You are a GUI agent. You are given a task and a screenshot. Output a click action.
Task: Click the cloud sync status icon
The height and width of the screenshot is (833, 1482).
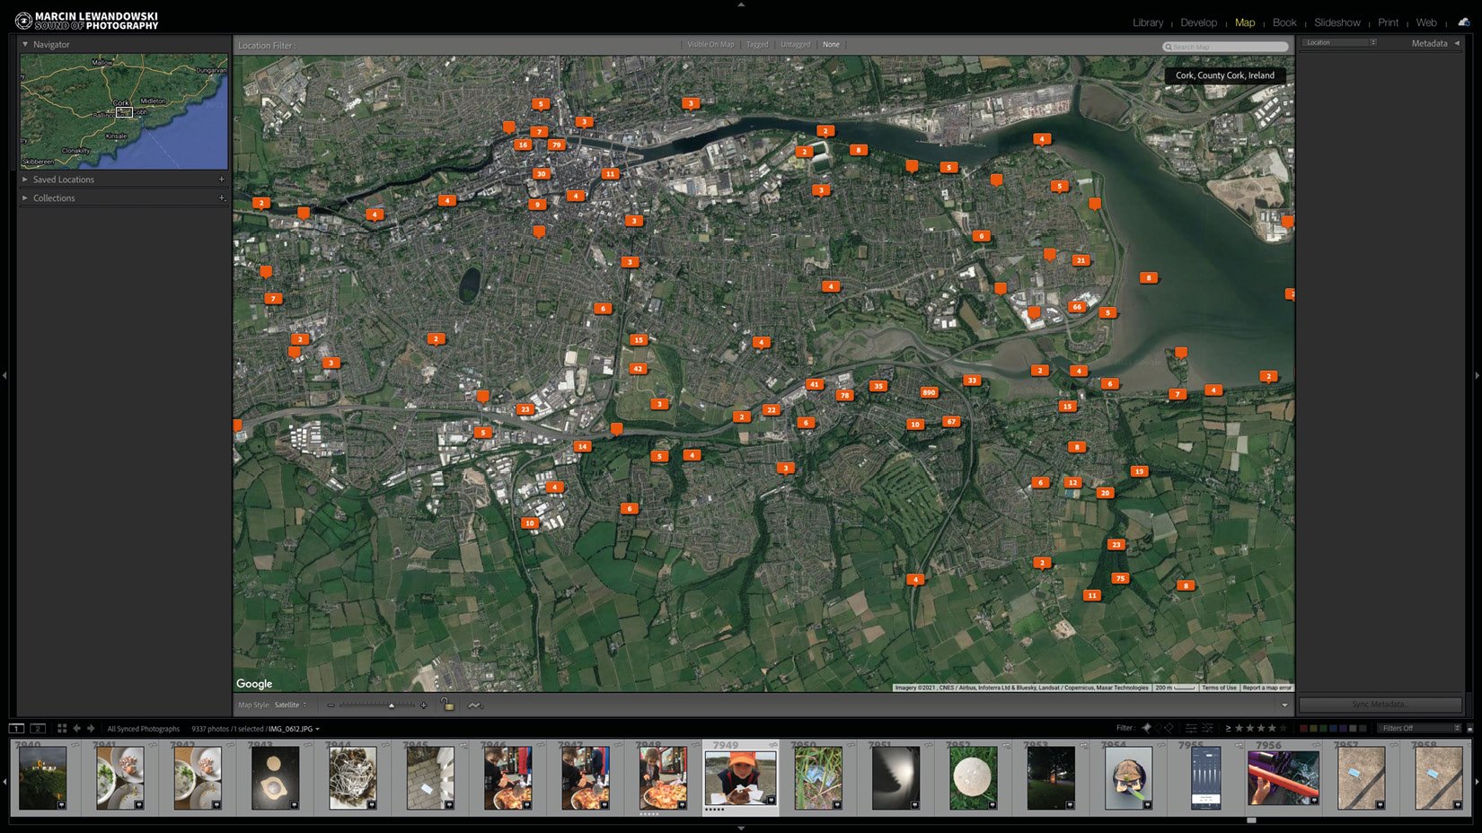1464,22
